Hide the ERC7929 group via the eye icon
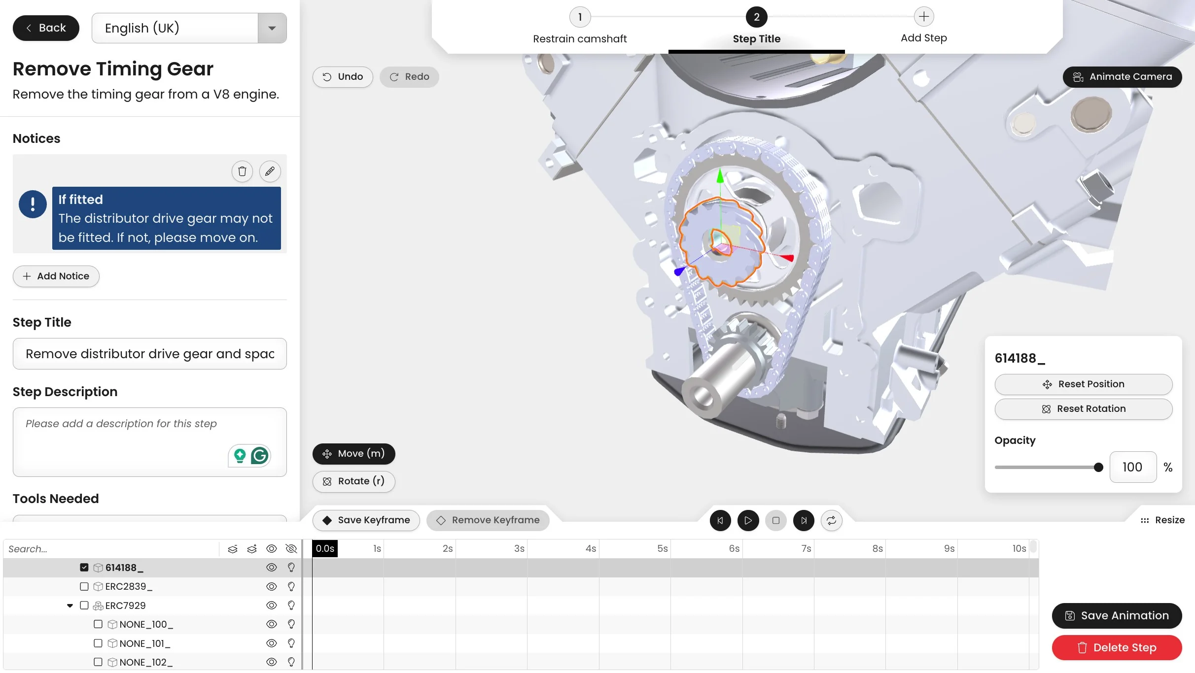The height and width of the screenshot is (673, 1195). [x=271, y=606]
